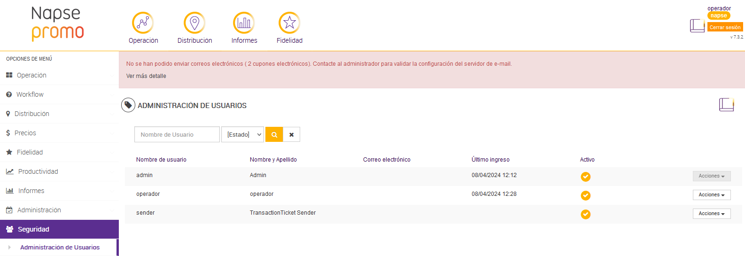Select Administración de Usuarios submenu item
The width and height of the screenshot is (745, 256).
coord(60,247)
